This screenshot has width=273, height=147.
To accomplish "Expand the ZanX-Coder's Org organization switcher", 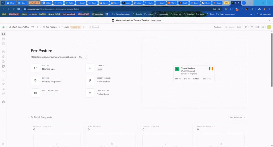I will click(37, 27).
